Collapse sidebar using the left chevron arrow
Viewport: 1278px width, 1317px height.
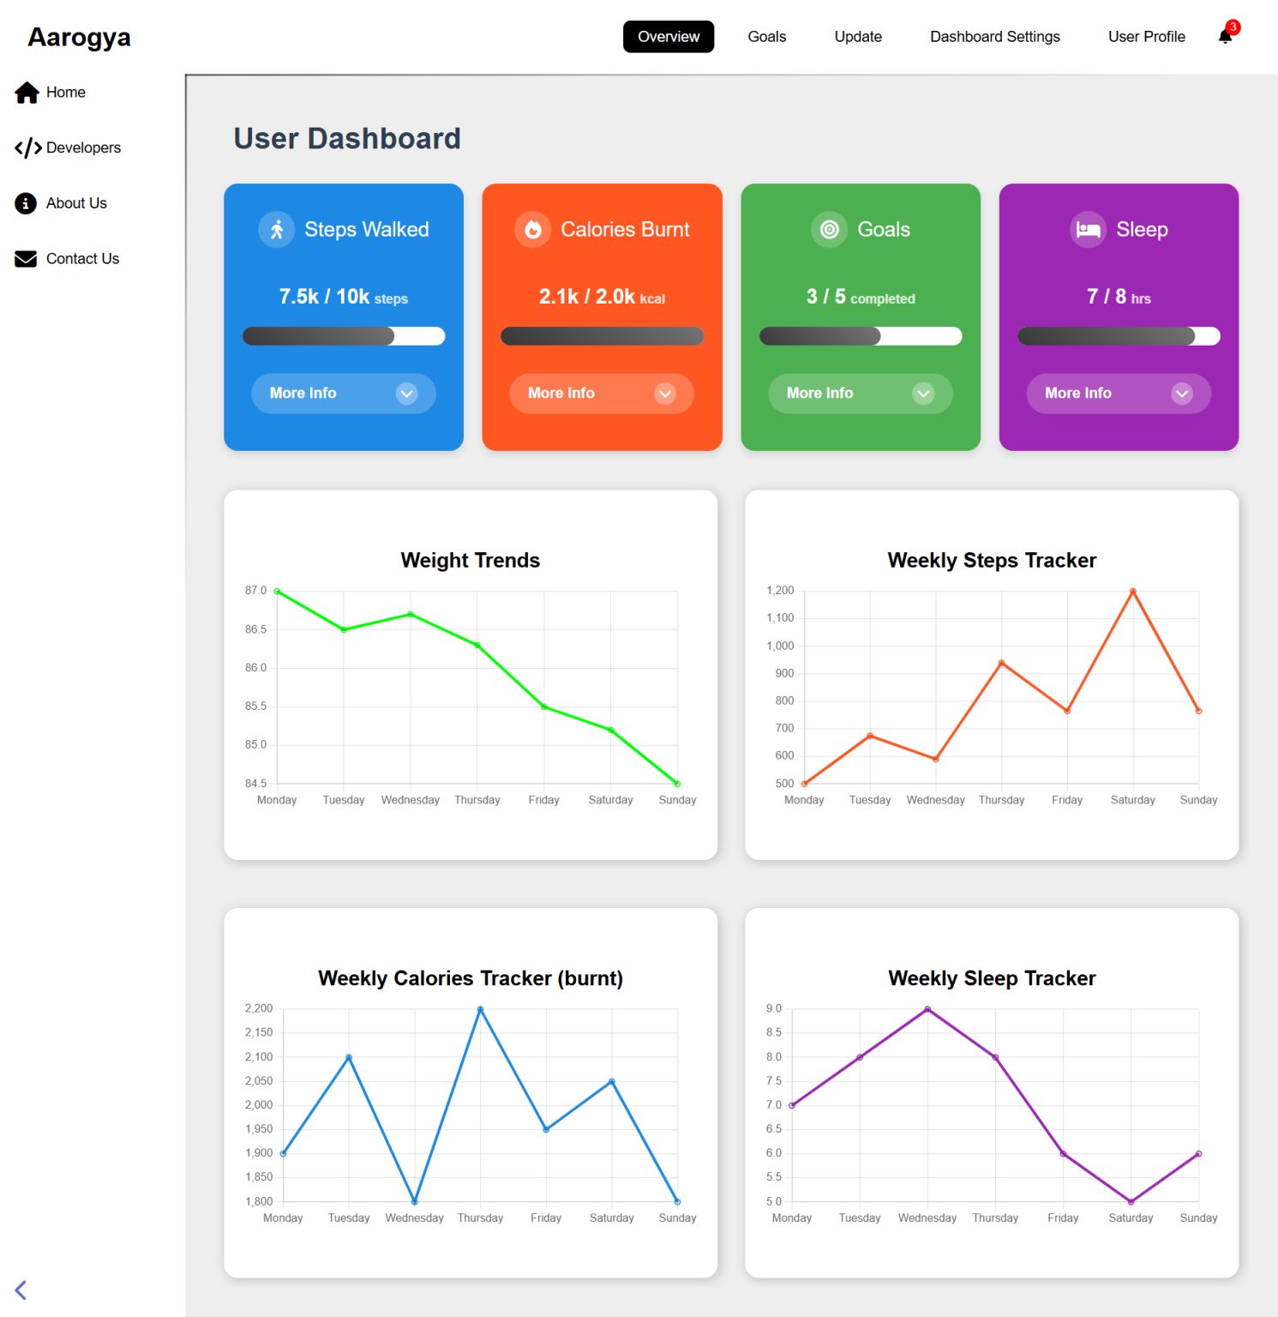(21, 1290)
